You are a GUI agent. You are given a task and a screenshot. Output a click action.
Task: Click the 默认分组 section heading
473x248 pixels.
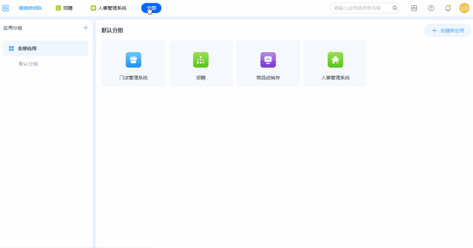click(x=112, y=30)
